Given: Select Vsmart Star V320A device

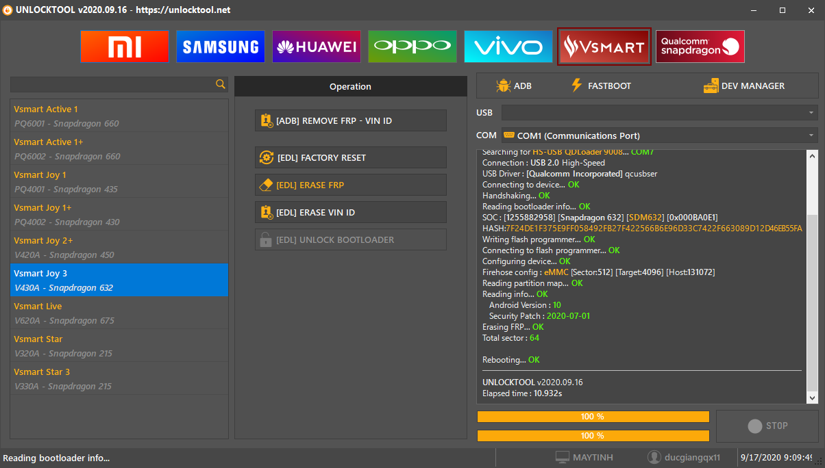Looking at the screenshot, I should pos(119,346).
